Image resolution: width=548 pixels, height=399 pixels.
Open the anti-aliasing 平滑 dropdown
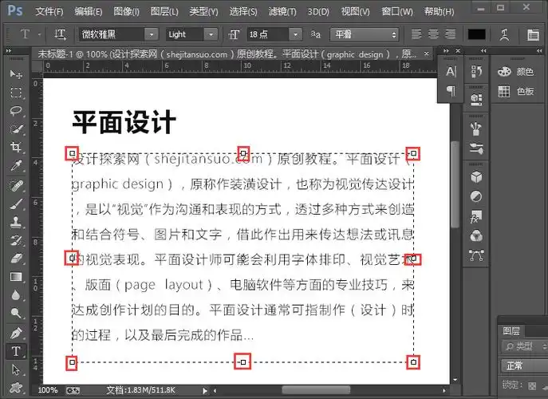(x=365, y=34)
